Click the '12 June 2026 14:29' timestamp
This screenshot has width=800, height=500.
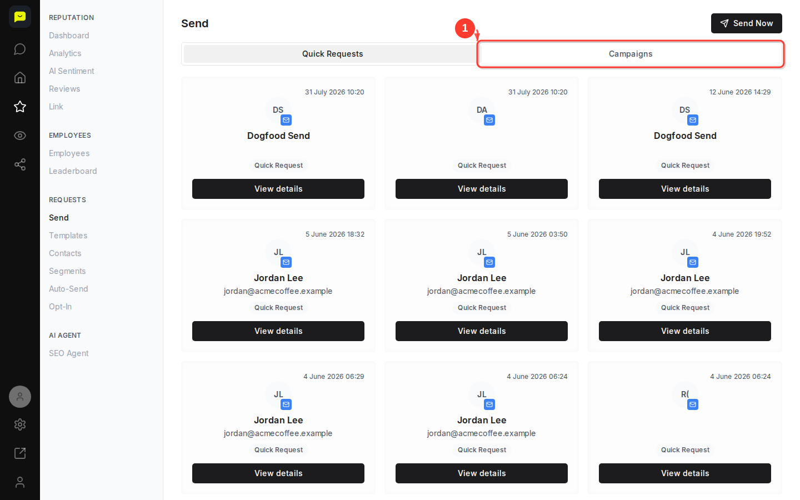click(x=740, y=92)
